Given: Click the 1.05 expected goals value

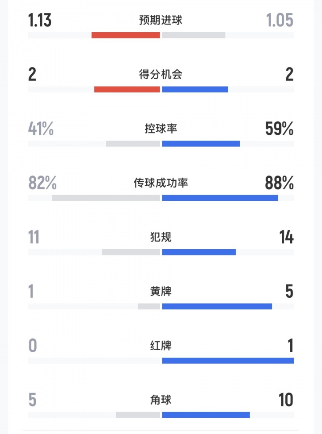Looking at the screenshot, I should (280, 21).
